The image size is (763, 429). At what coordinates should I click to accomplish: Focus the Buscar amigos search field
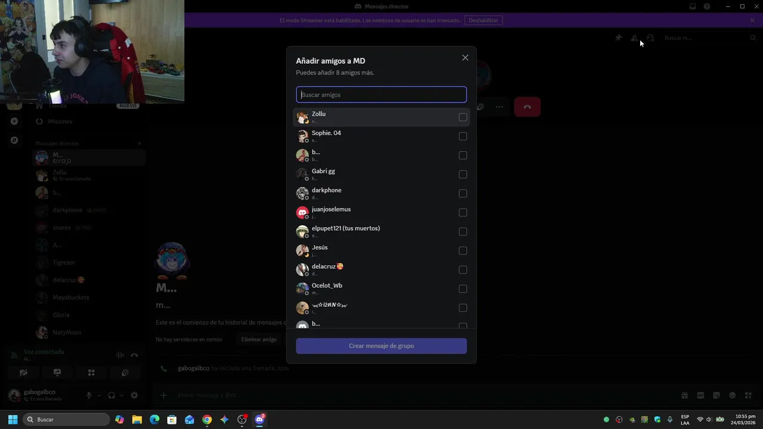coord(381,95)
